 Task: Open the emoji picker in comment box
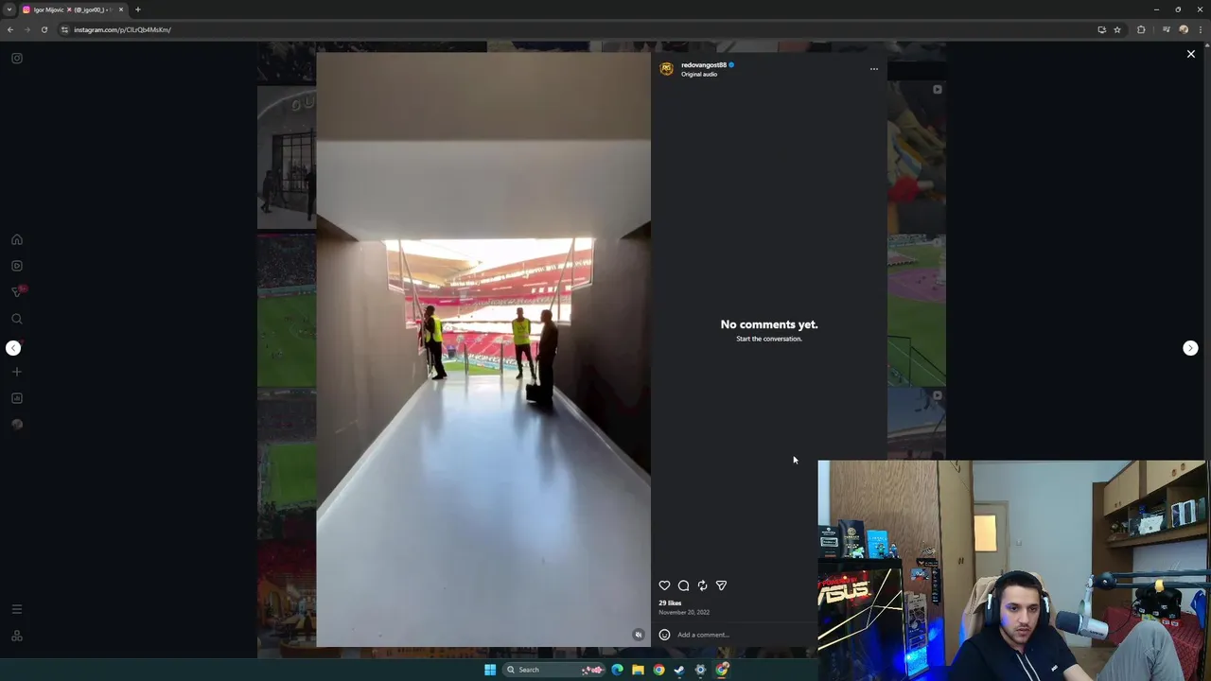pyautogui.click(x=664, y=635)
